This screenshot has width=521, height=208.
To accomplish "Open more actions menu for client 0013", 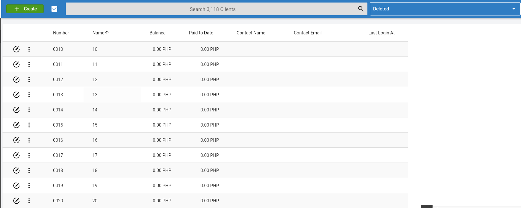I will pos(29,95).
